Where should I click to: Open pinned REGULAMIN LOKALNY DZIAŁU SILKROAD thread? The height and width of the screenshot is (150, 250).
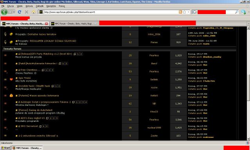pyautogui.click(x=53, y=41)
